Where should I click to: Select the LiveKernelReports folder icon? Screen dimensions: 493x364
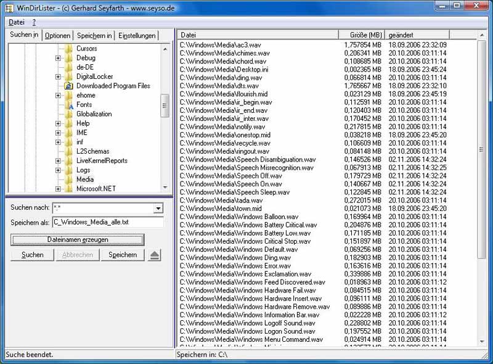tap(69, 160)
